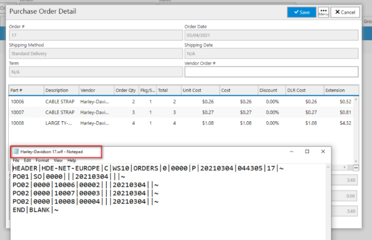
Task: Click the PO01 line in Notepad
Action: coord(69,177)
